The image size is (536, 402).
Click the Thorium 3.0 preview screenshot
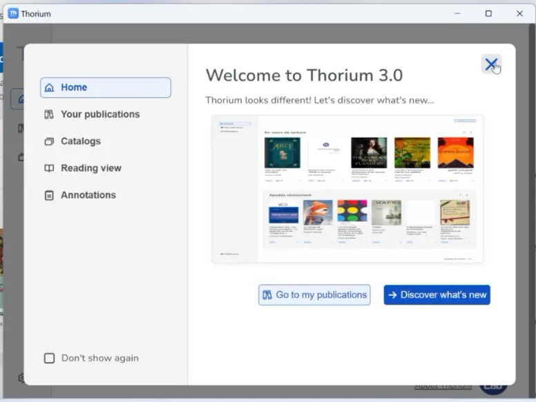[347, 190]
